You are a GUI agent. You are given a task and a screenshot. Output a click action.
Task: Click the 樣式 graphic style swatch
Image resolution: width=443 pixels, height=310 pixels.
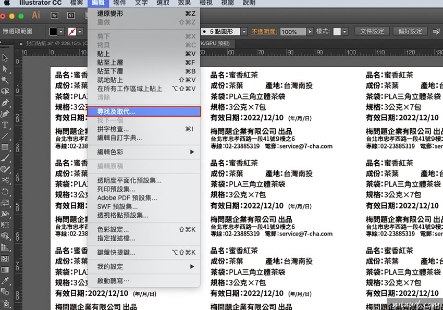coord(337,31)
